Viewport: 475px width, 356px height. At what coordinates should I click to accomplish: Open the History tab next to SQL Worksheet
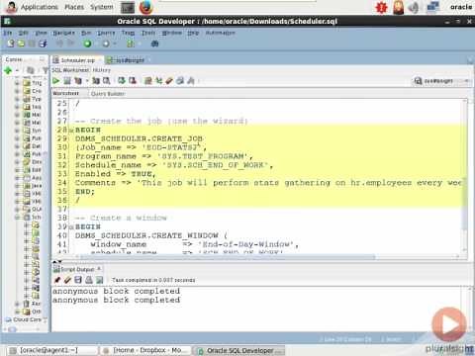pyautogui.click(x=102, y=70)
